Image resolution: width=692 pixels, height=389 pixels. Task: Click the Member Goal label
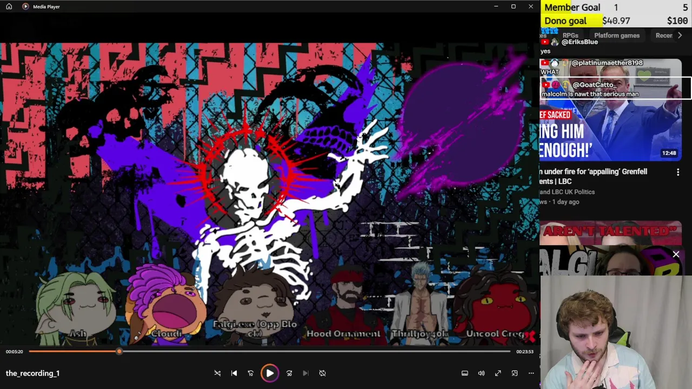tap(572, 7)
